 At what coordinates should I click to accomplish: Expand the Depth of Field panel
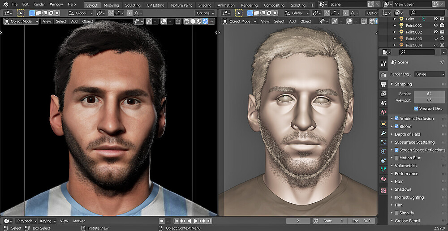click(392, 134)
